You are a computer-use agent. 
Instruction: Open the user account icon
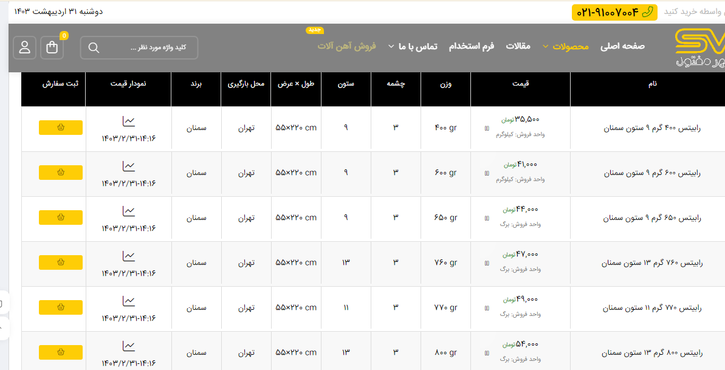[24, 48]
